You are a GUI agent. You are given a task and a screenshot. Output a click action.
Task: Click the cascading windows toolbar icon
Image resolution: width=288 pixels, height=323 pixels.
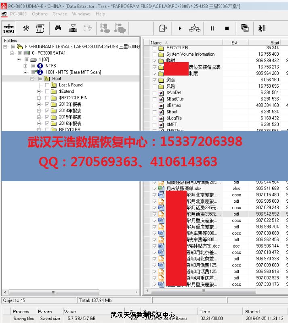(x=244, y=28)
